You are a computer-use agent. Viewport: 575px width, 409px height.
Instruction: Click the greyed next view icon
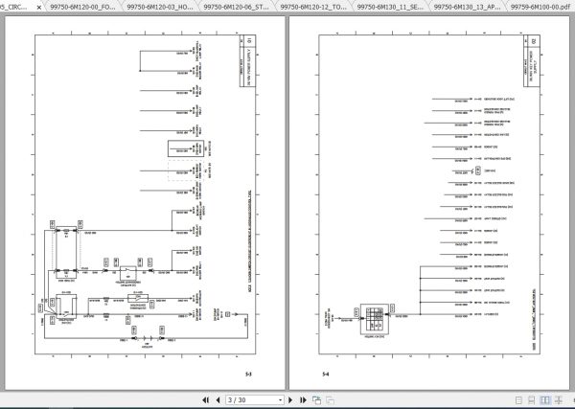pyautogui.click(x=330, y=400)
